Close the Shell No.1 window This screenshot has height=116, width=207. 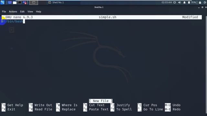click(x=206, y=7)
